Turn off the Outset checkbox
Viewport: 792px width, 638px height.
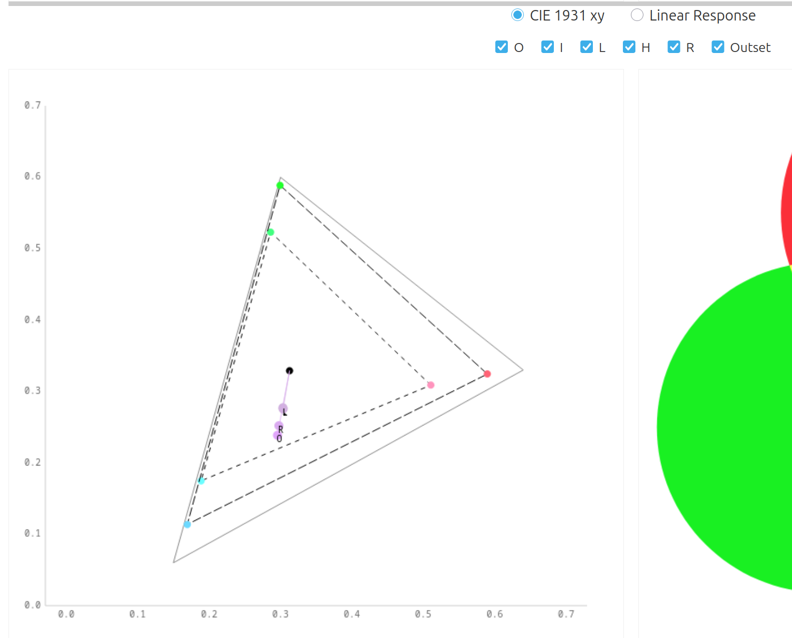[718, 47]
